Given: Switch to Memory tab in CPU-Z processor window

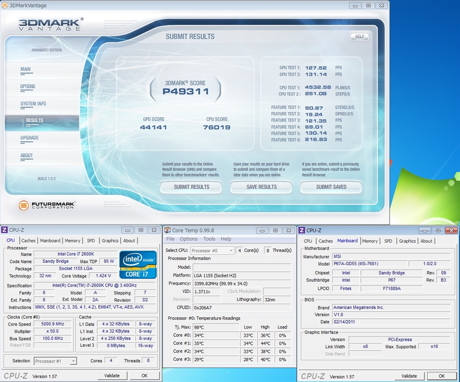Looking at the screenshot, I should [x=72, y=241].
